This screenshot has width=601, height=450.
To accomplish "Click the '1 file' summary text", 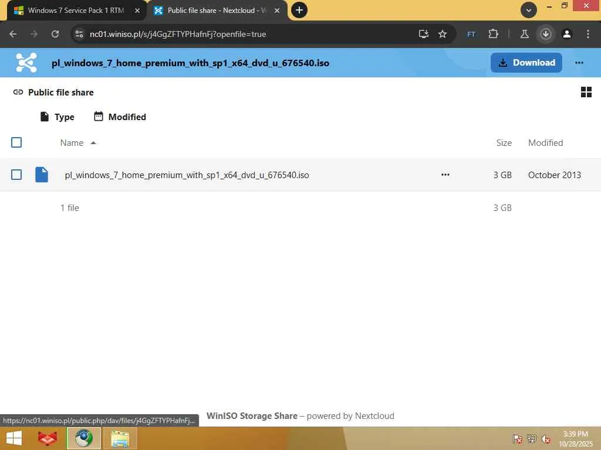I will tap(70, 208).
